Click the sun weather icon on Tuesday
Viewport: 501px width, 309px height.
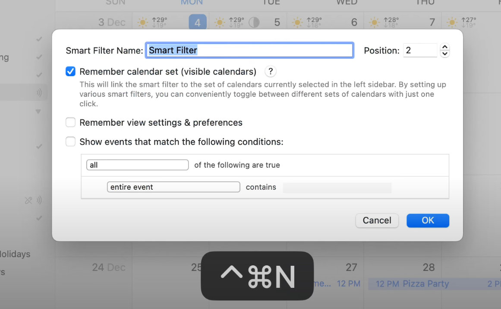pos(220,22)
